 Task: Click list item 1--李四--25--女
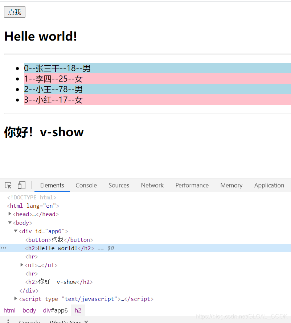[157, 79]
